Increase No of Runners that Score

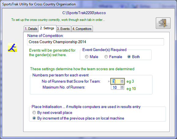click(x=122, y=80)
